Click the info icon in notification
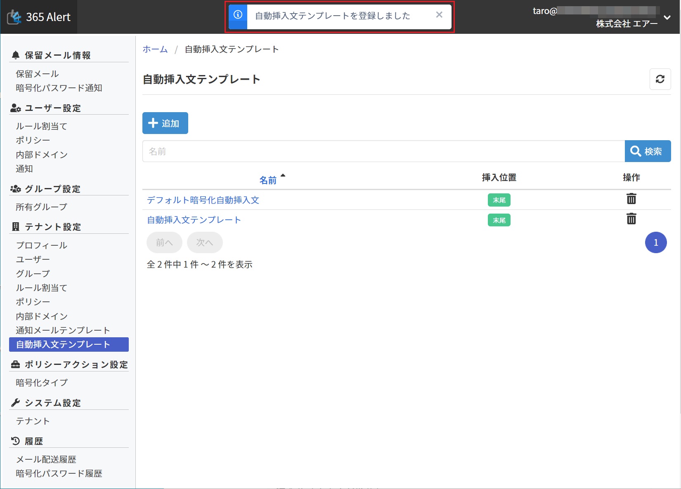 pyautogui.click(x=238, y=15)
